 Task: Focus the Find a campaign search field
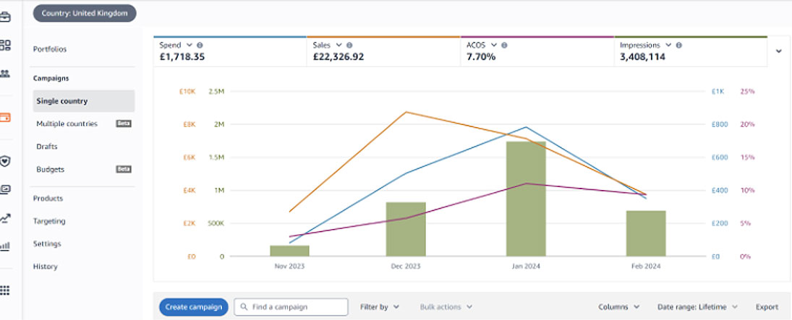point(291,307)
